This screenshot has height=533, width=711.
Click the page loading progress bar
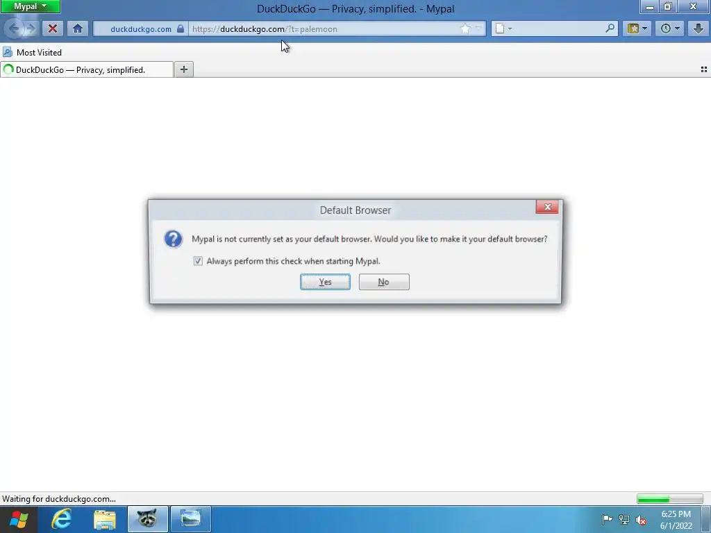click(x=670, y=499)
